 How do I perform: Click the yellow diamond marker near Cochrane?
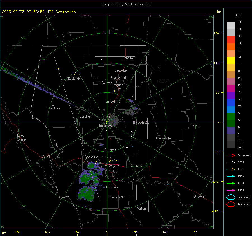click(x=96, y=162)
